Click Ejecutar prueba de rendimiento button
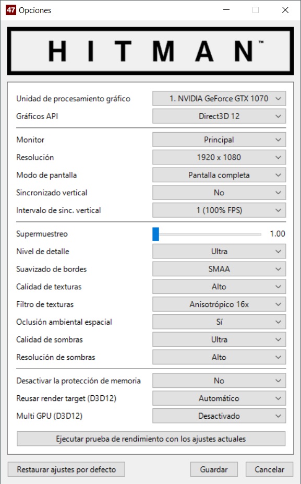The width and height of the screenshot is (301, 484). 151,439
